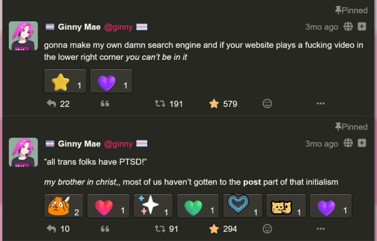Quote the search engine post
This screenshot has width=377, height=241.
pyautogui.click(x=105, y=103)
